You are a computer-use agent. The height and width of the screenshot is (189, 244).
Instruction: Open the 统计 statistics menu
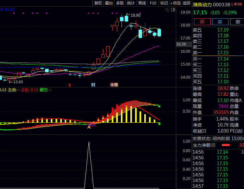click(x=131, y=3)
